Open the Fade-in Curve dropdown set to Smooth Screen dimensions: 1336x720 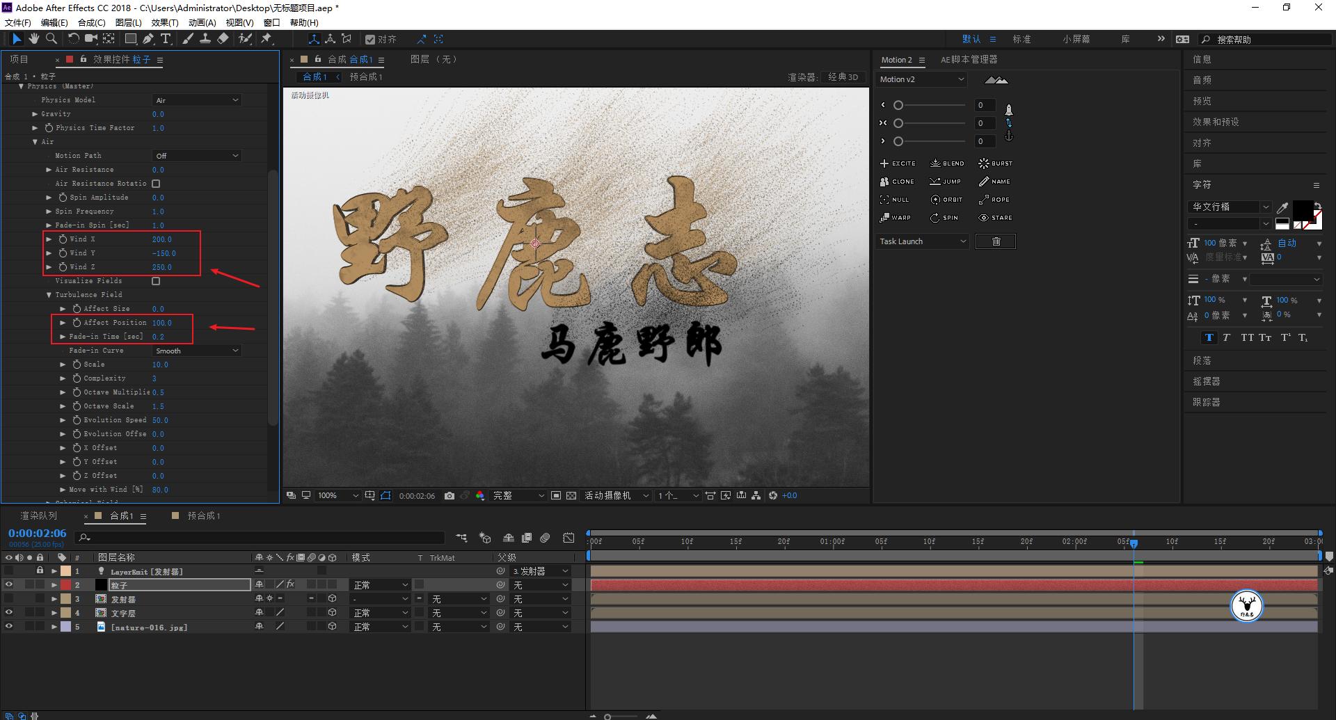pyautogui.click(x=196, y=350)
